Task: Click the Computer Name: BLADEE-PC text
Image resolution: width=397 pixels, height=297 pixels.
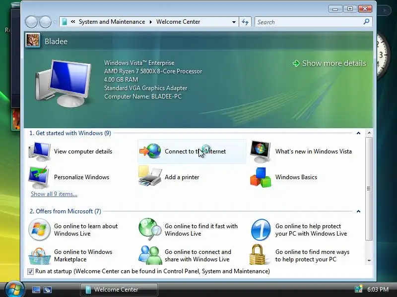Action: pos(143,97)
